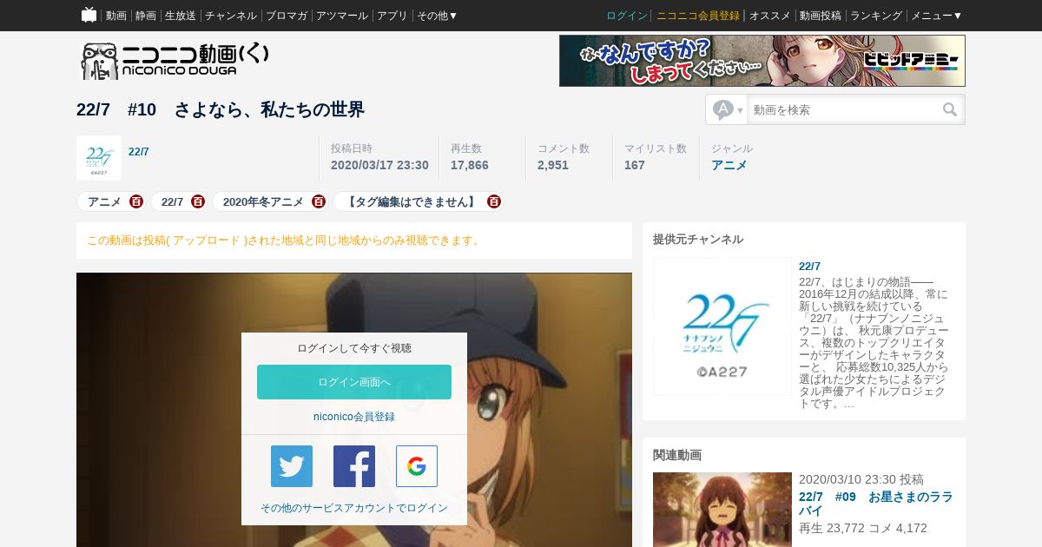Open the オススメ link
1042x547 pixels.
[x=770, y=16]
